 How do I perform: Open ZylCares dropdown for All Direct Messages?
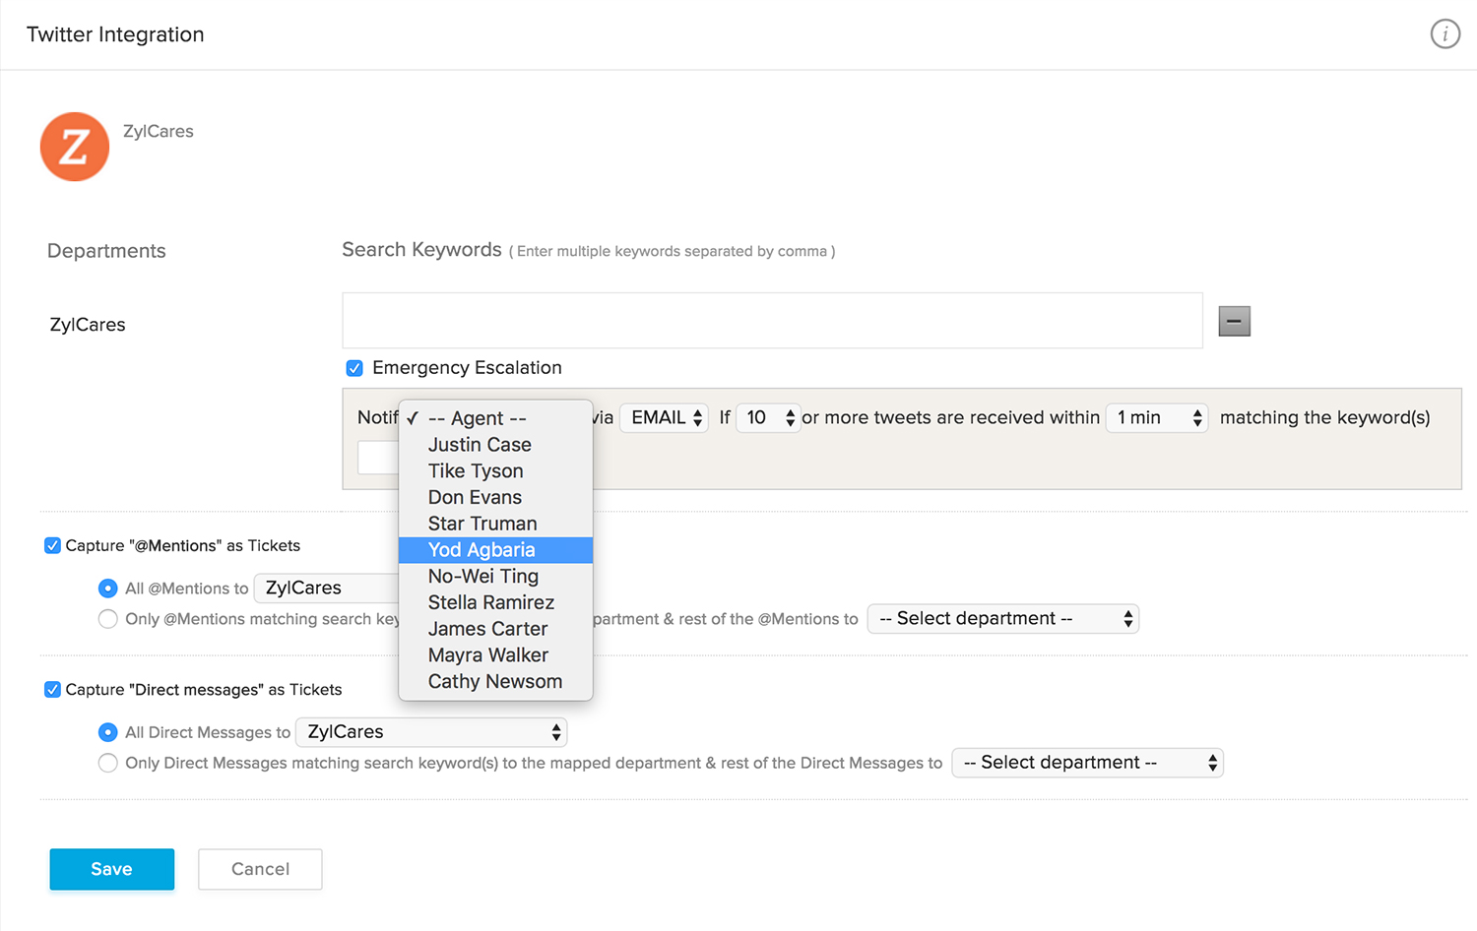pos(431,732)
